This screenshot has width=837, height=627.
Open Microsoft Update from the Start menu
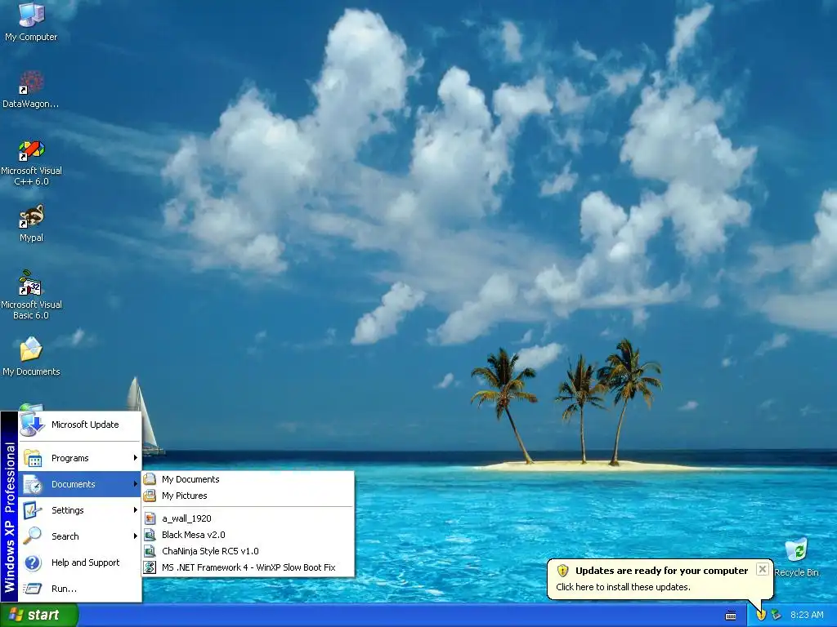point(80,425)
